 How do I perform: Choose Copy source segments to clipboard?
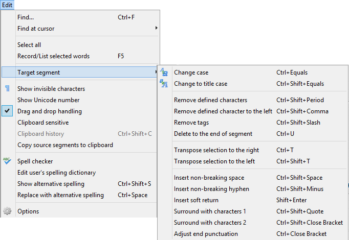[65, 145]
